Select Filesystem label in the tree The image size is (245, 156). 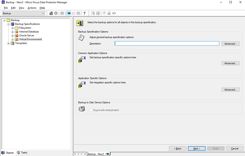coord(25,28)
